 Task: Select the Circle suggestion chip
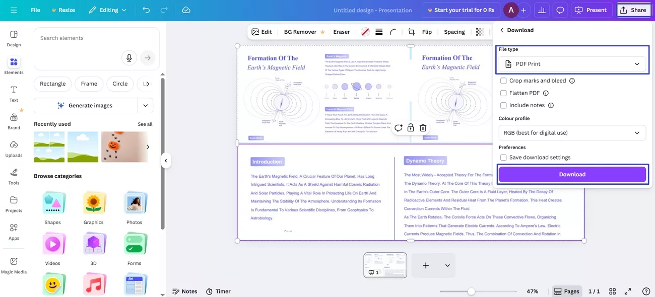click(x=120, y=84)
